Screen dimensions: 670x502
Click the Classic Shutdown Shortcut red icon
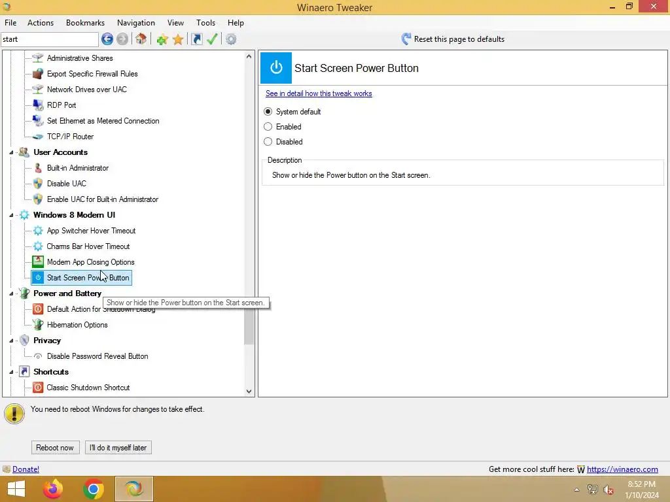click(38, 388)
